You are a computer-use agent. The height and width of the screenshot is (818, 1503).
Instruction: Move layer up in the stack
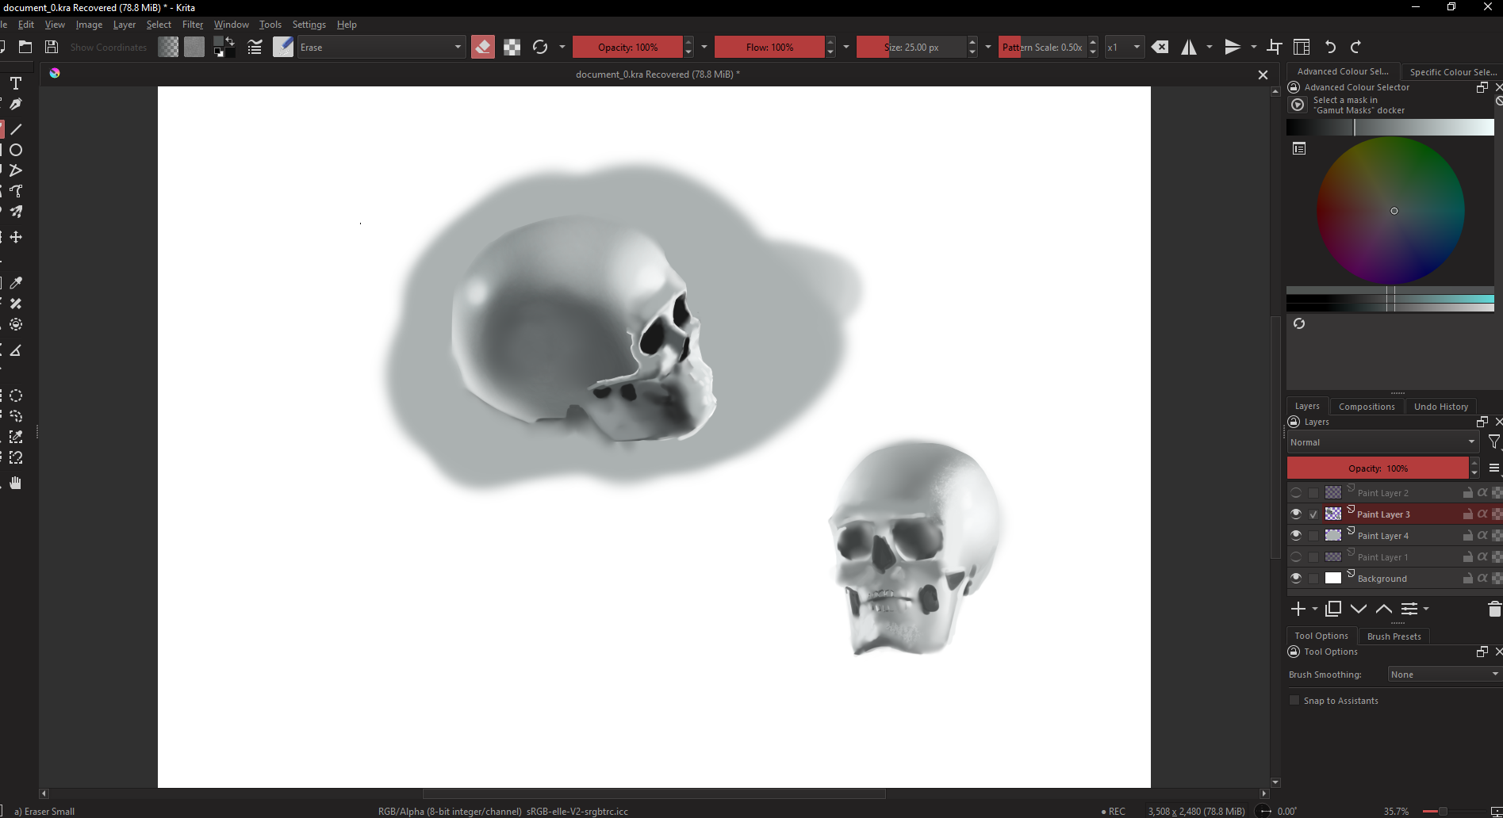[1384, 609]
